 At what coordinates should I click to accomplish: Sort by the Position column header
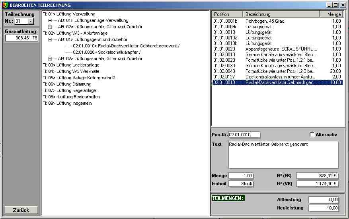(x=227, y=14)
